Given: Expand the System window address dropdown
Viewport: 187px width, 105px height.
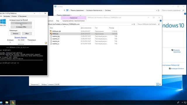Looking at the screenshot, I should pyautogui.click(x=157, y=10).
